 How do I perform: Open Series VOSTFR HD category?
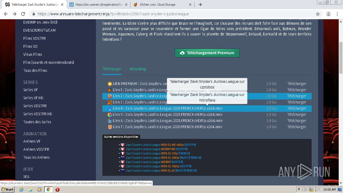[x=38, y=114]
